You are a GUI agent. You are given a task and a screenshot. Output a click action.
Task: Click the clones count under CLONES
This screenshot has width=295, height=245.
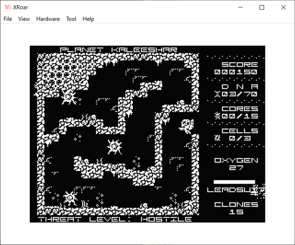coord(236,212)
